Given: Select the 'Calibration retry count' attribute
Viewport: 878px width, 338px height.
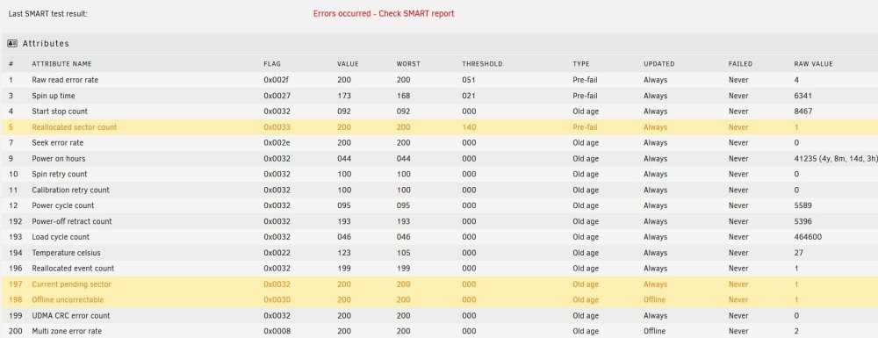Looking at the screenshot, I should point(70,190).
